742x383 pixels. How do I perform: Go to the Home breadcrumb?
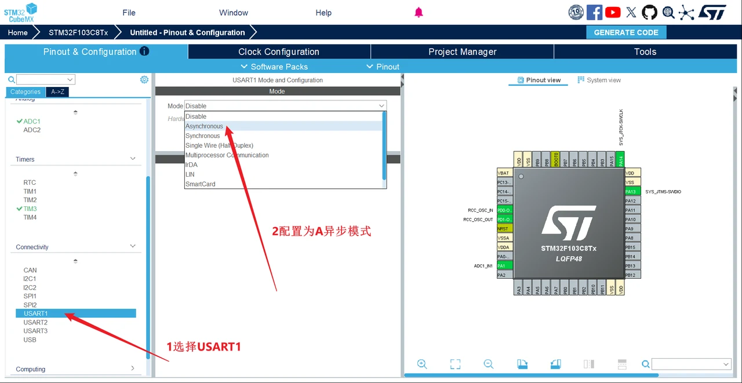point(17,32)
